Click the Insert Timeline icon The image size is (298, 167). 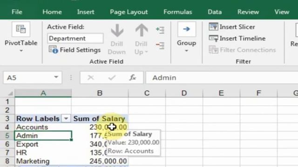(x=213, y=39)
